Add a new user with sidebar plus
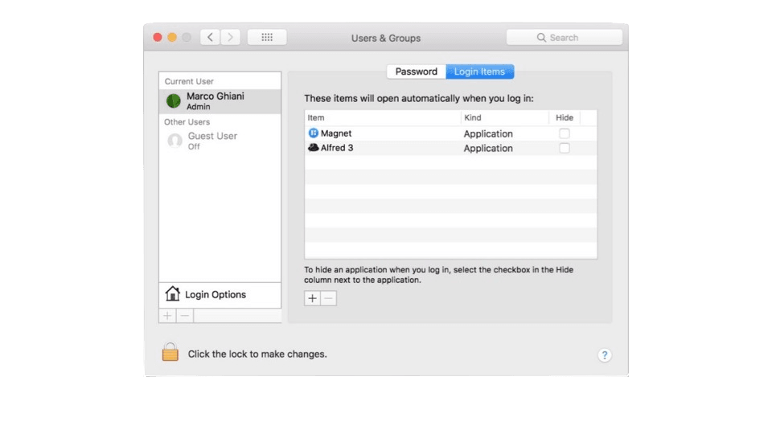 pos(167,316)
